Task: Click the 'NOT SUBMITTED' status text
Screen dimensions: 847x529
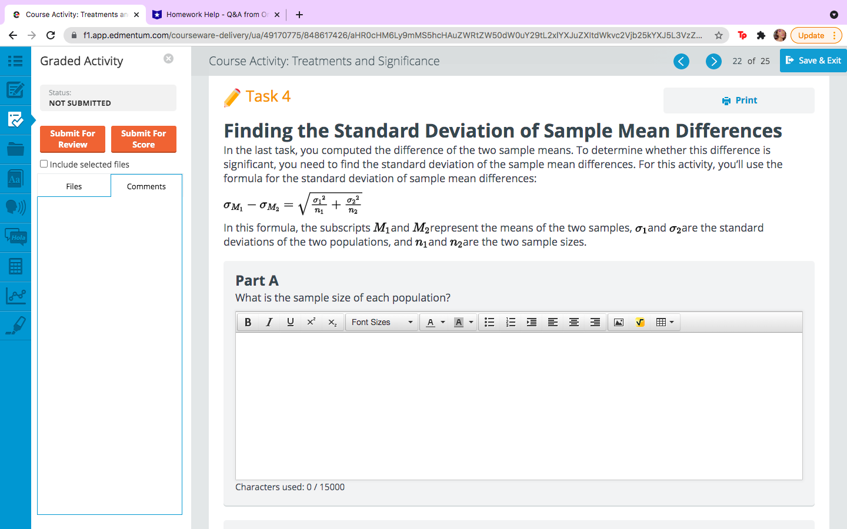Action: pos(80,103)
